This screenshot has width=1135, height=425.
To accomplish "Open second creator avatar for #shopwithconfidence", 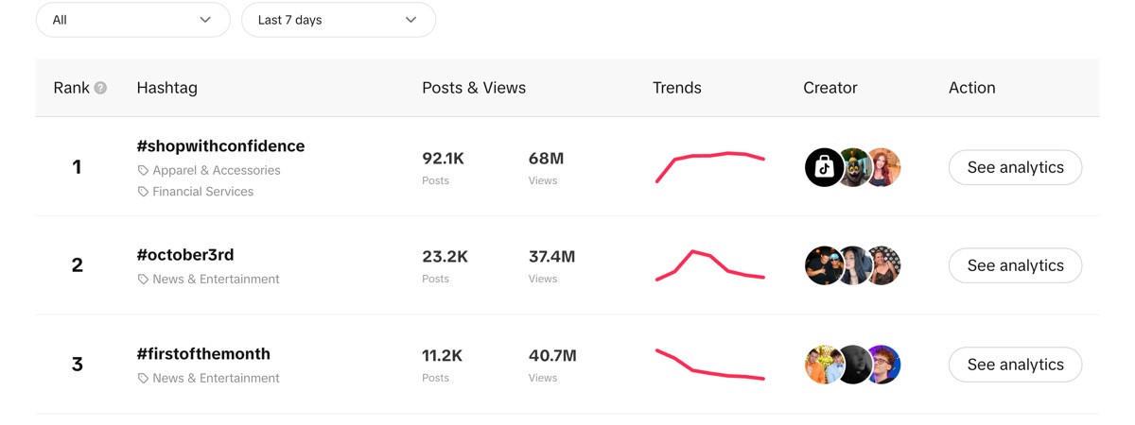I will coord(854,167).
